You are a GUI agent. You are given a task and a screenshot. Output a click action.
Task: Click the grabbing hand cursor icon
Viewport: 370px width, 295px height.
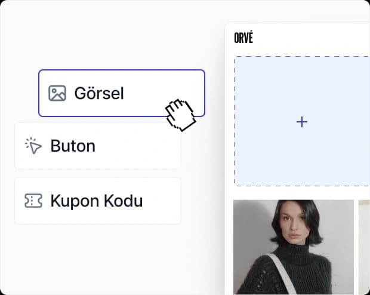tap(181, 115)
